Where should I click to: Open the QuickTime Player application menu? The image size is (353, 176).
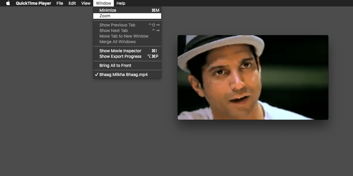coord(34,3)
